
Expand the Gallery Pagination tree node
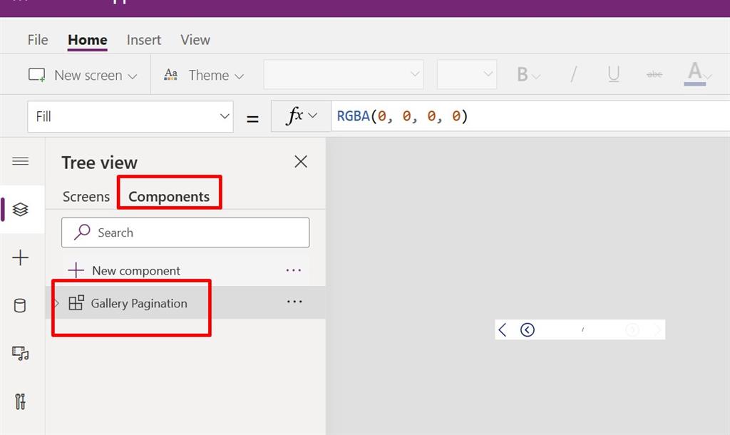click(56, 302)
